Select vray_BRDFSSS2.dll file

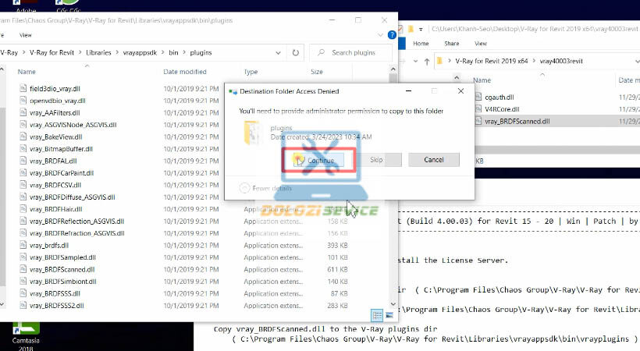tap(57, 305)
